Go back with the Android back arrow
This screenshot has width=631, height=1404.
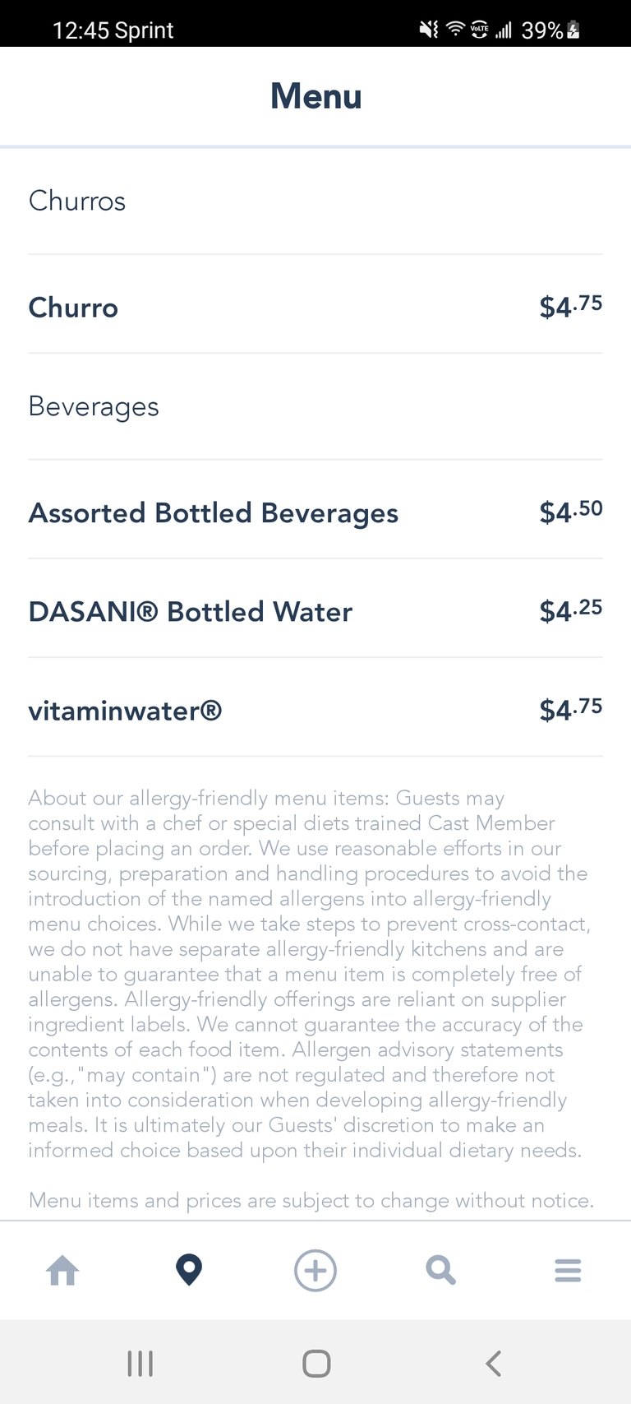click(493, 1364)
